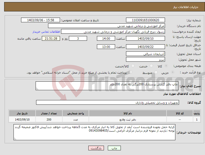This screenshot has height=155, width=205.
Task: Click the نام دستگاه خریدار label
Action: click(189, 26)
